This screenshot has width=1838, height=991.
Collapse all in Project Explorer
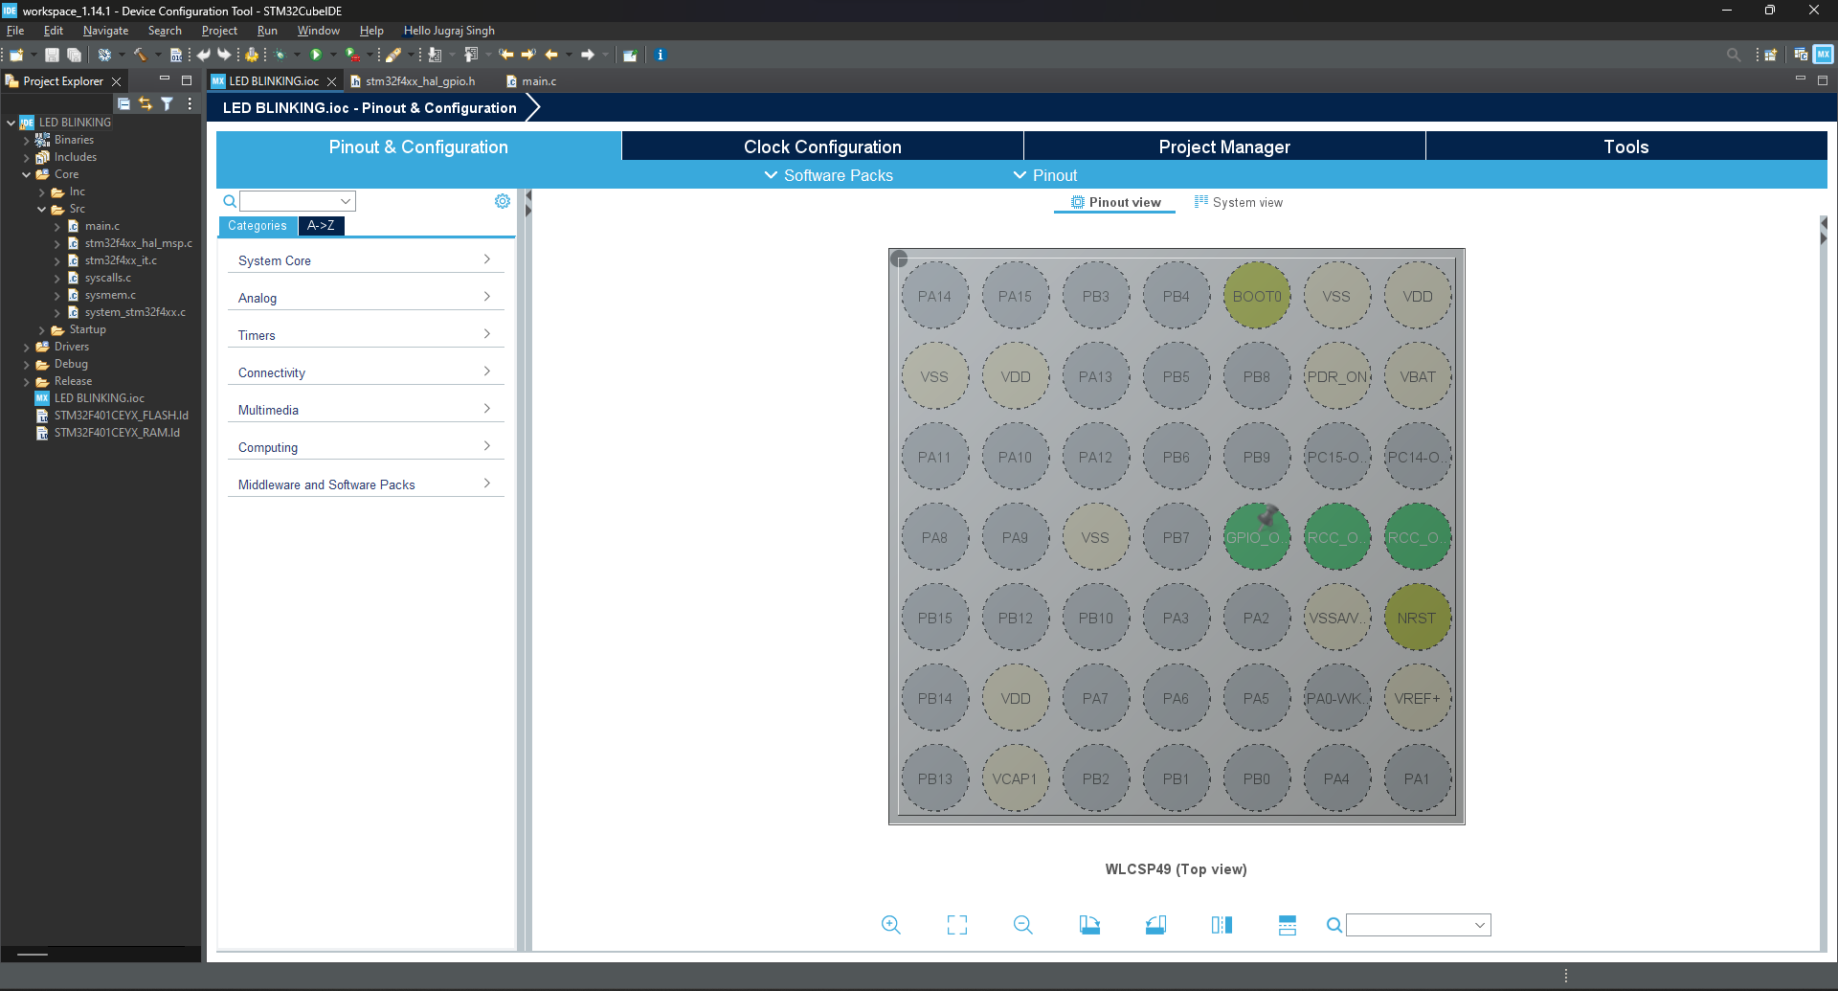(x=123, y=103)
